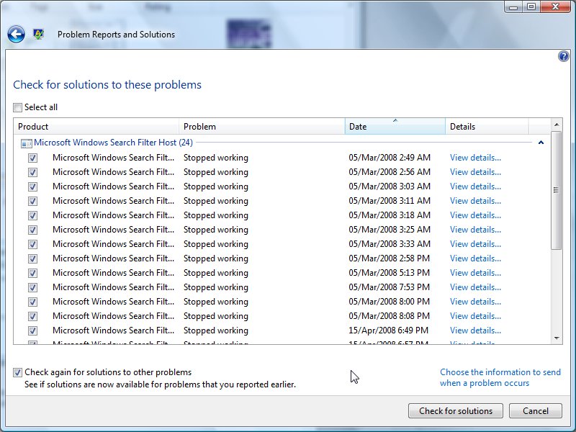Click the Check for solutions button

[x=456, y=410]
